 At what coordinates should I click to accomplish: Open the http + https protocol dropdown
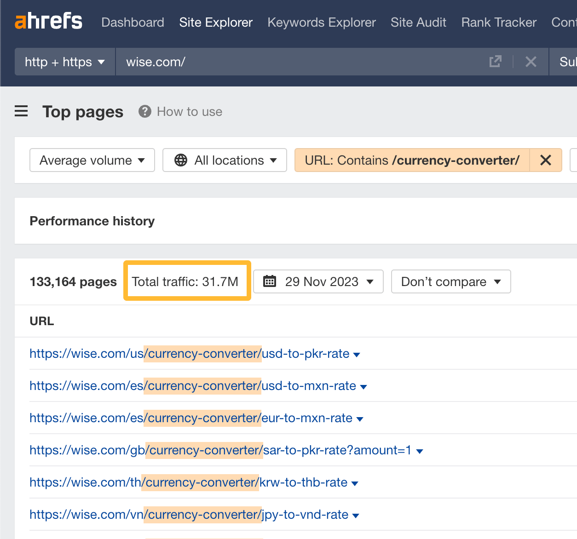(x=64, y=61)
